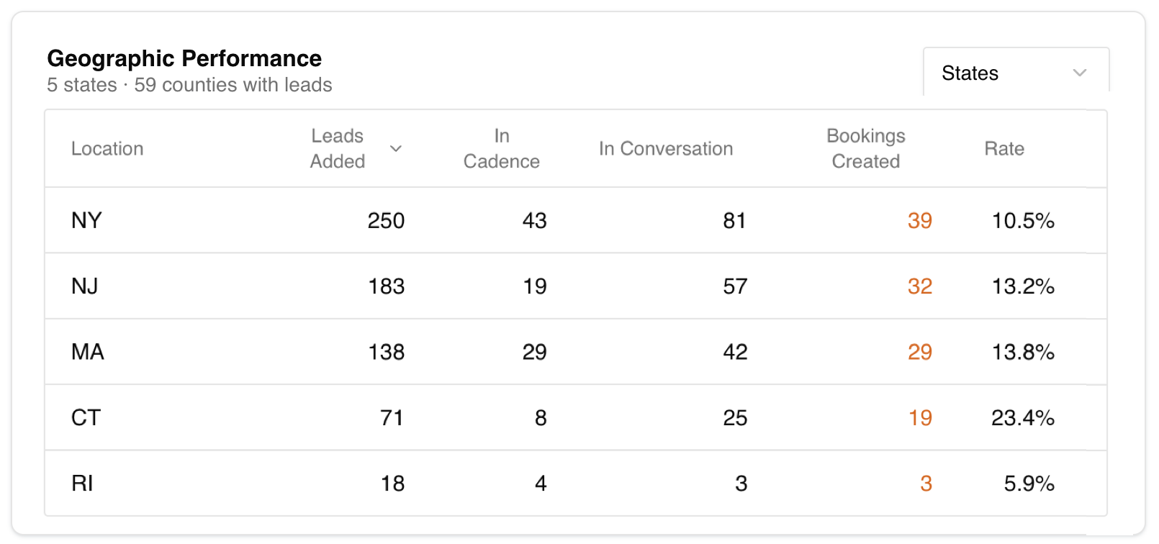Sort by the Rate column header
This screenshot has height=544, width=1159.
click(1004, 148)
